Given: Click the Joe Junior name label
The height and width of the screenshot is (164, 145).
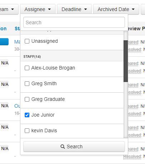Looking at the screenshot, I should coord(43,115).
